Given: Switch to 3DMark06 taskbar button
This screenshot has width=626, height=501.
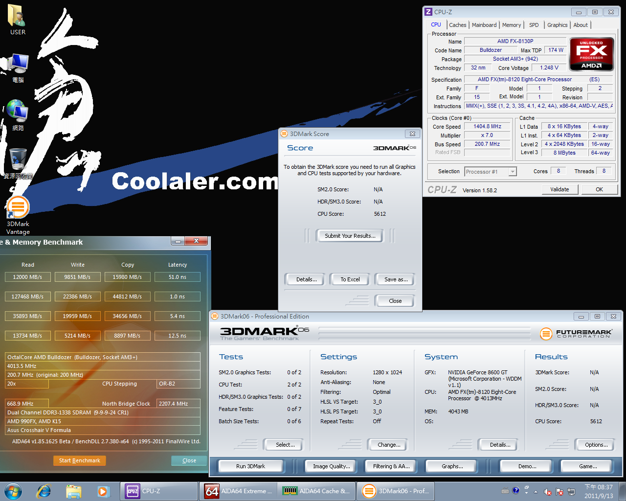Looking at the screenshot, I should click(x=396, y=491).
